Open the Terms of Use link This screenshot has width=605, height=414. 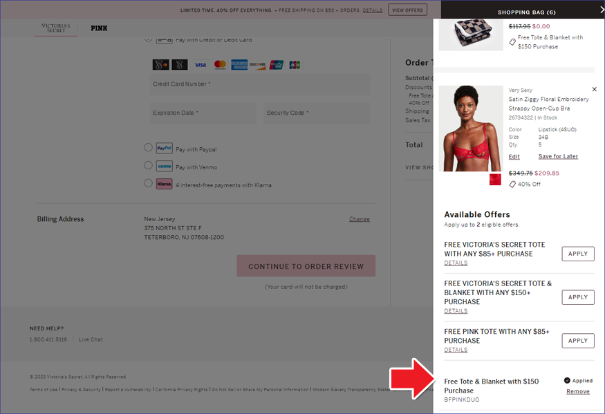(44, 390)
